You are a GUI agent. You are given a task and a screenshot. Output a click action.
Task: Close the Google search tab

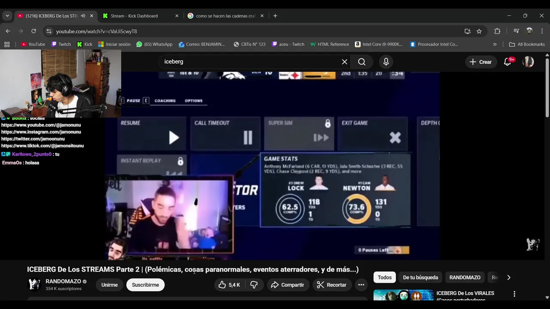click(x=262, y=16)
